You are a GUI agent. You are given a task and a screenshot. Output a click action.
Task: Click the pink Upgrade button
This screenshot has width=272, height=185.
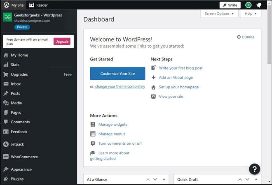click(x=62, y=42)
